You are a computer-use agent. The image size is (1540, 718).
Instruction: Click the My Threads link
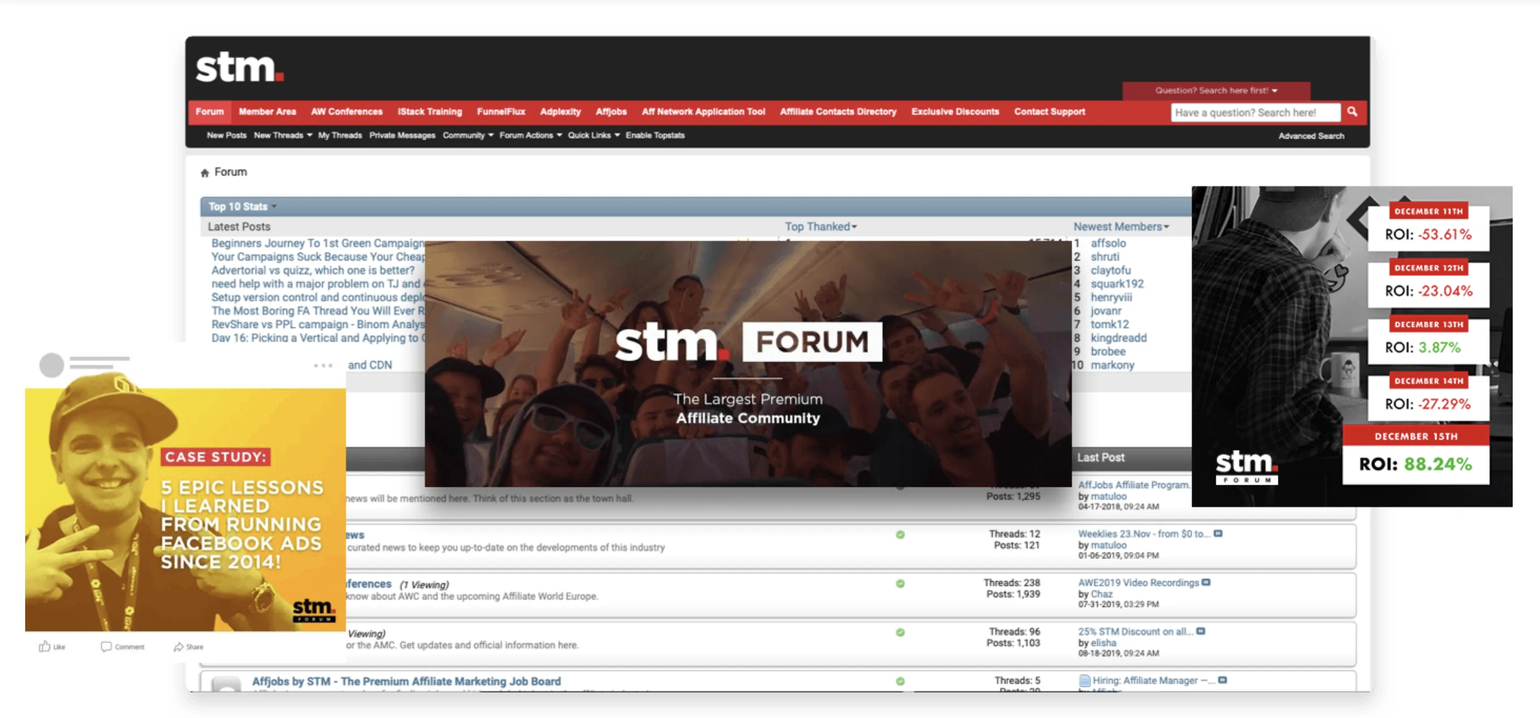(340, 136)
